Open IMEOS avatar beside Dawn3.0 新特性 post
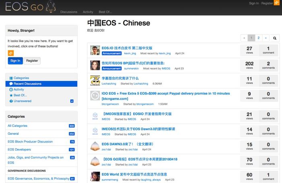The height and width of the screenshot is (183, 282). tap(95, 131)
